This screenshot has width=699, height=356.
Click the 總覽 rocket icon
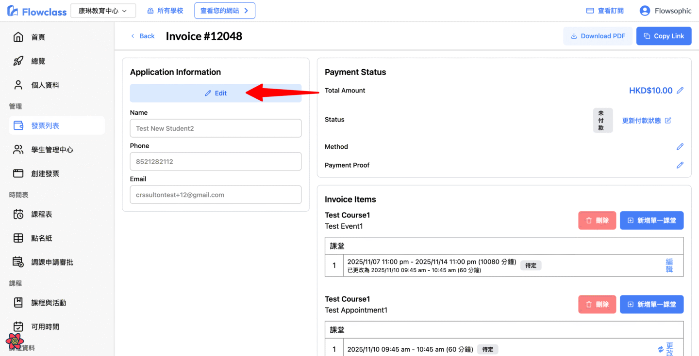[x=18, y=61]
